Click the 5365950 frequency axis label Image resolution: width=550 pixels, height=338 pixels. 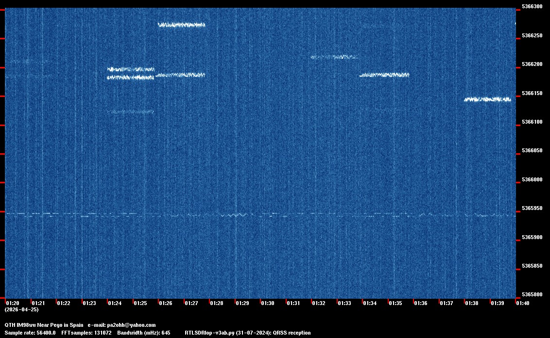[532, 208]
